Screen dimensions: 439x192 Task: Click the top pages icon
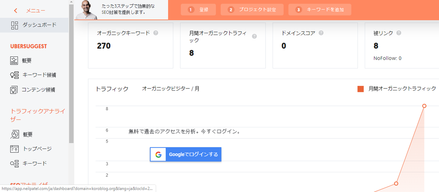pos(15,149)
